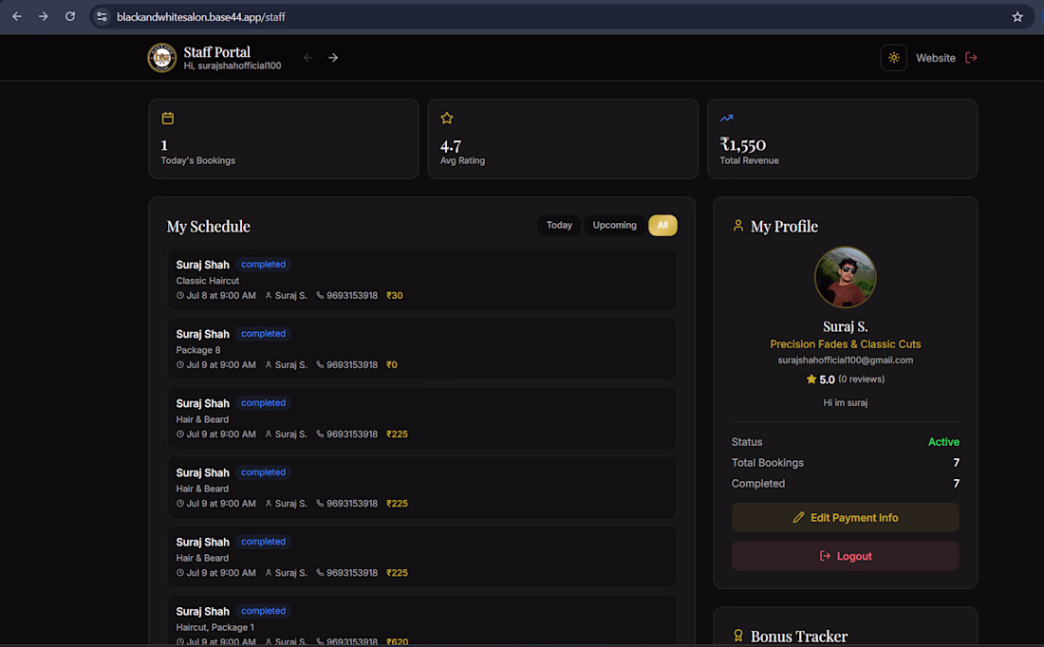
Task: Click the trend arrow icon on Total Revenue card
Action: 726,119
